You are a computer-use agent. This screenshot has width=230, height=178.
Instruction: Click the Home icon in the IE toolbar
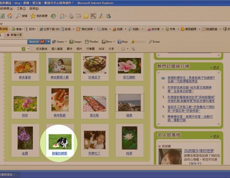click(10, 16)
